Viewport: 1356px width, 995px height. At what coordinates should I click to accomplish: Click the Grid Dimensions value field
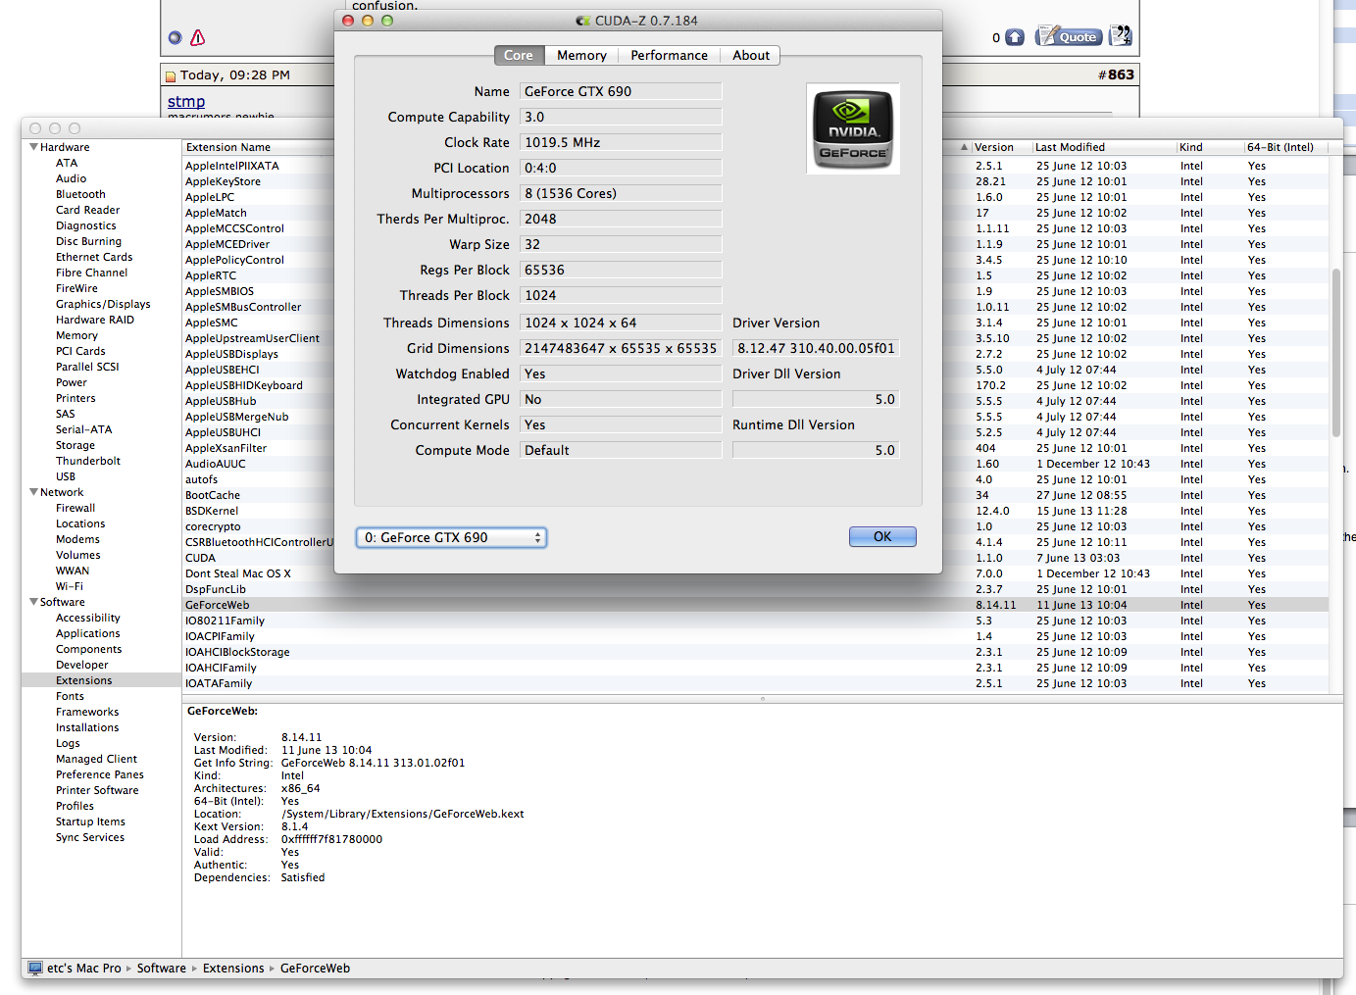point(621,348)
